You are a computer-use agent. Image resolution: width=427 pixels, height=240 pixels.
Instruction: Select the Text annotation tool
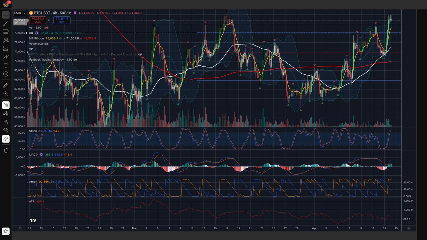pyautogui.click(x=6, y=66)
